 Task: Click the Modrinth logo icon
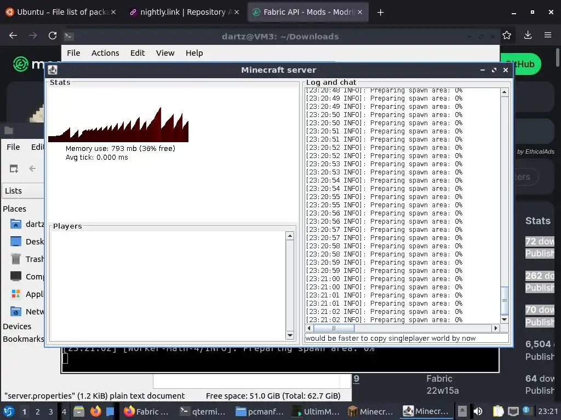pos(20,65)
